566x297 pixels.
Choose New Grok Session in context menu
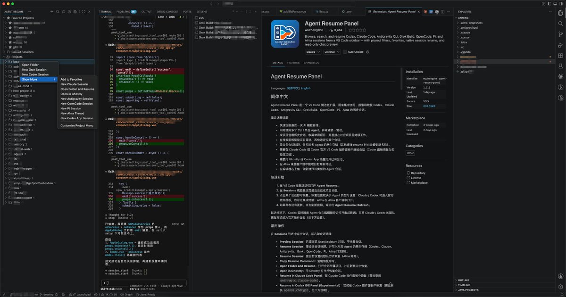pyautogui.click(x=39, y=69)
